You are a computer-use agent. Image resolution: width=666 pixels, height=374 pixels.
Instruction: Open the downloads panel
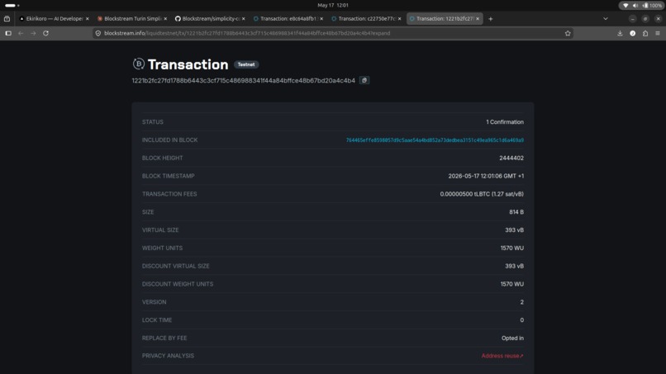pyautogui.click(x=620, y=33)
